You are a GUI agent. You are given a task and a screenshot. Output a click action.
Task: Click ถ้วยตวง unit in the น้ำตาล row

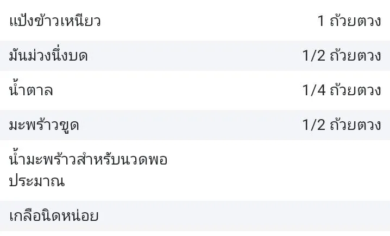pos(356,90)
